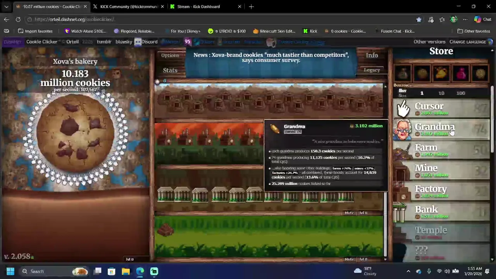
Task: Mute the bank building row
Action: point(349,213)
